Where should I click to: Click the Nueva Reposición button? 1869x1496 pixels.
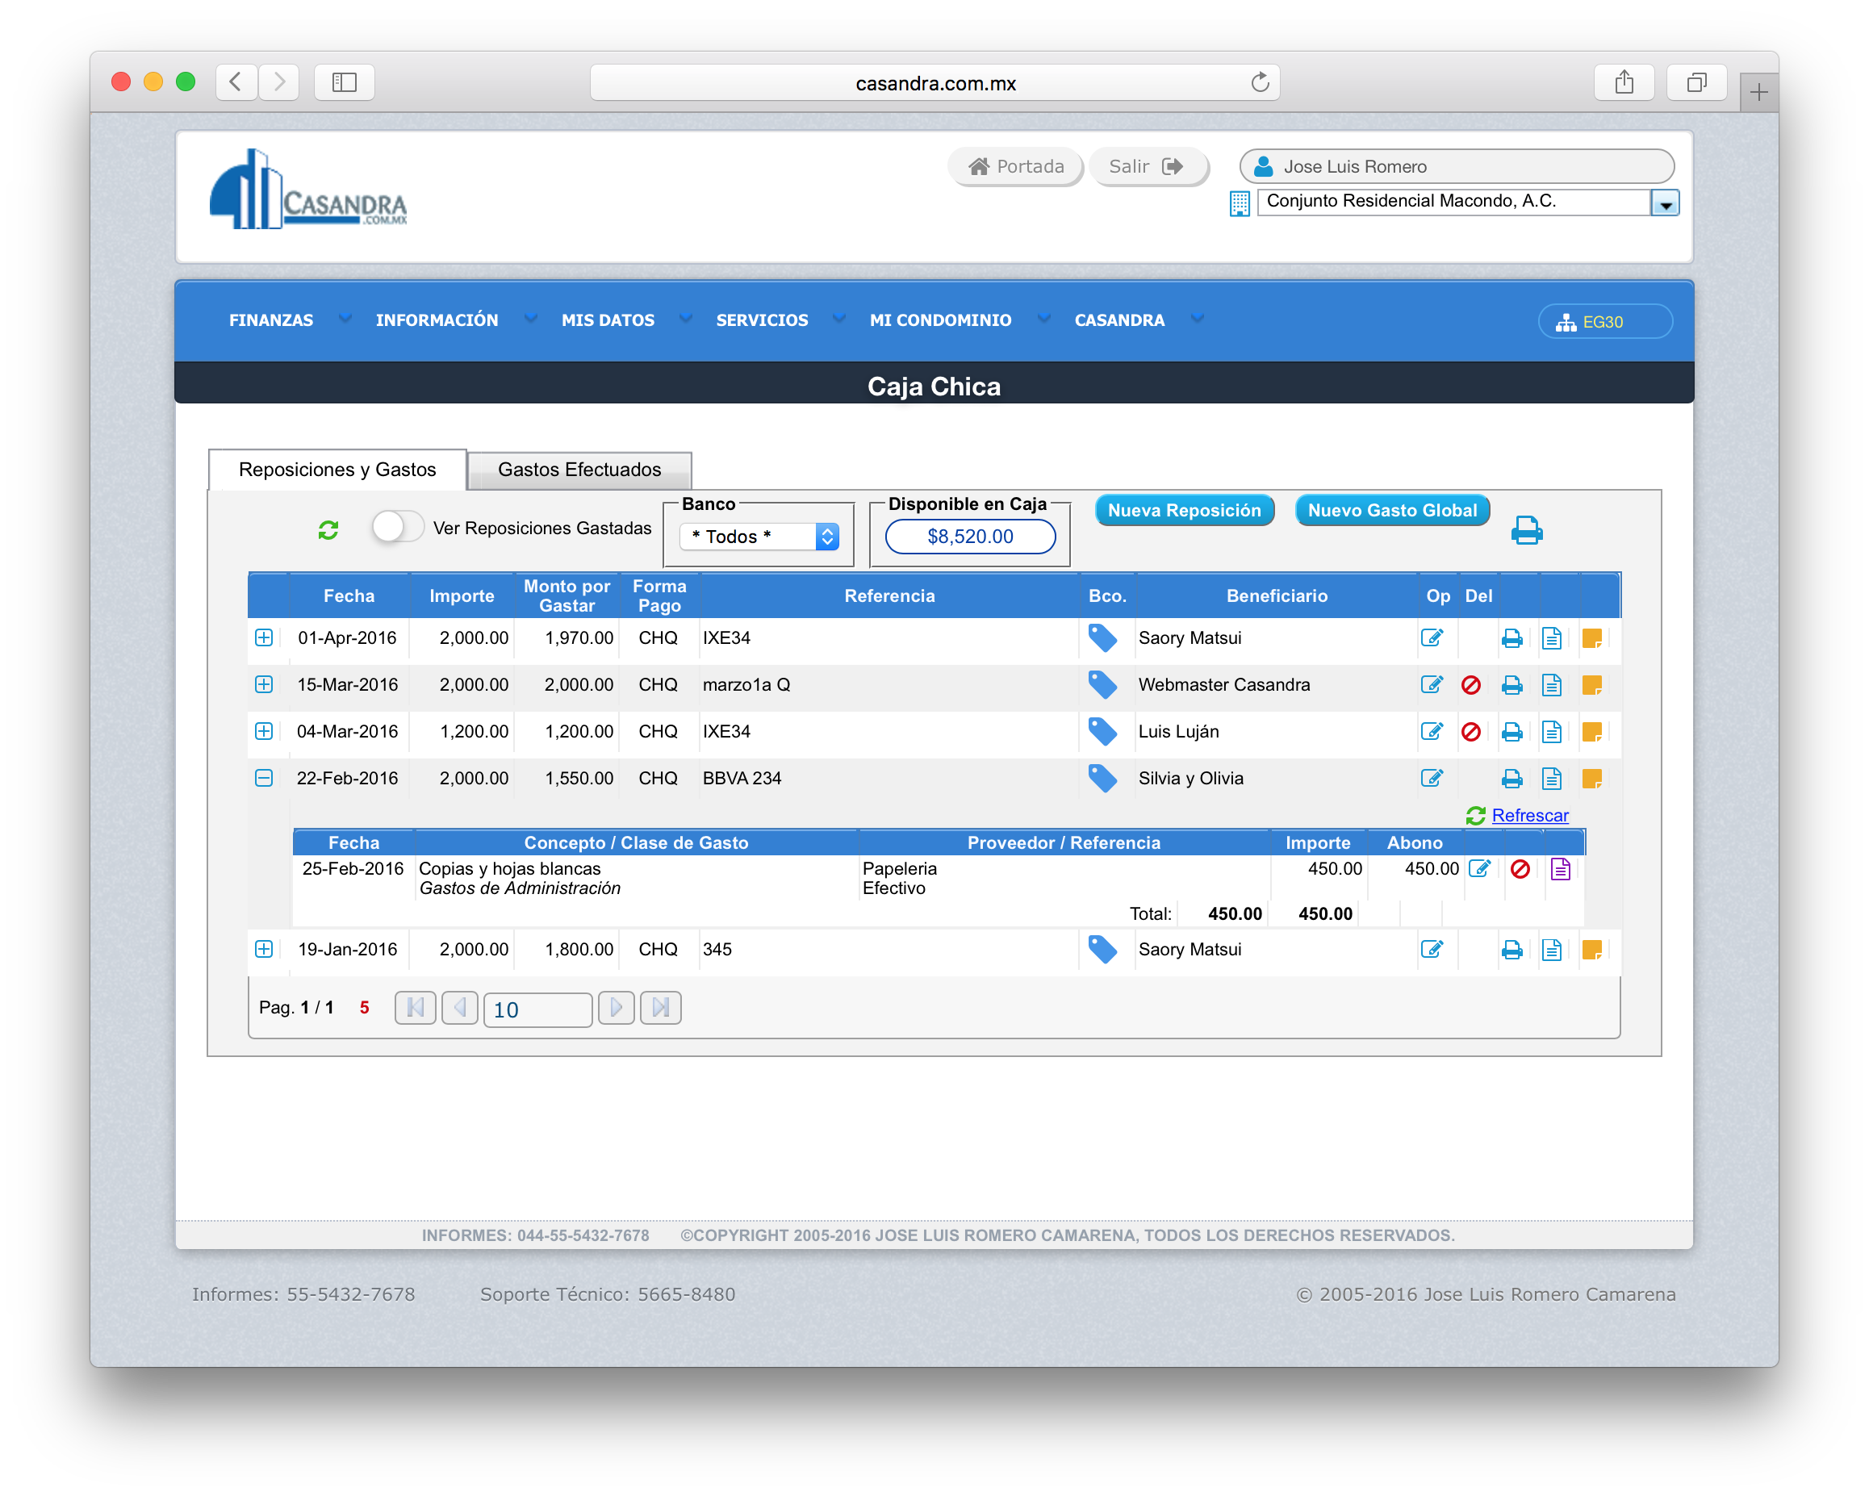pyautogui.click(x=1184, y=511)
